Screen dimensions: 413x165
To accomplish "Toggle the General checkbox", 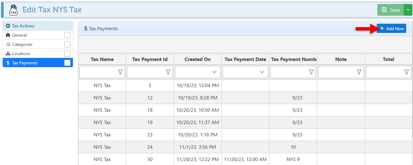I will pyautogui.click(x=67, y=35).
